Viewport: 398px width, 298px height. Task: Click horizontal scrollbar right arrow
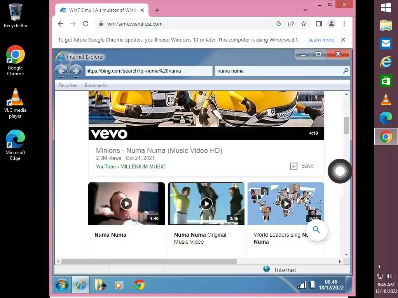pyautogui.click(x=340, y=261)
